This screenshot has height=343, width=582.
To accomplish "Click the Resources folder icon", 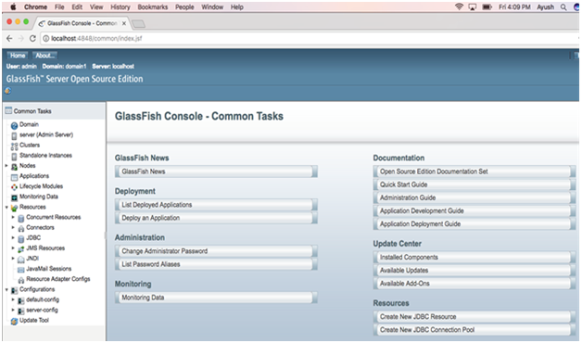I will click(x=14, y=208).
